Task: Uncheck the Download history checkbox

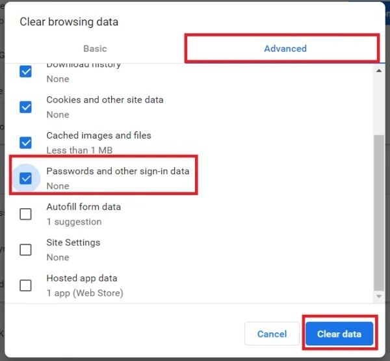Action: pos(25,71)
